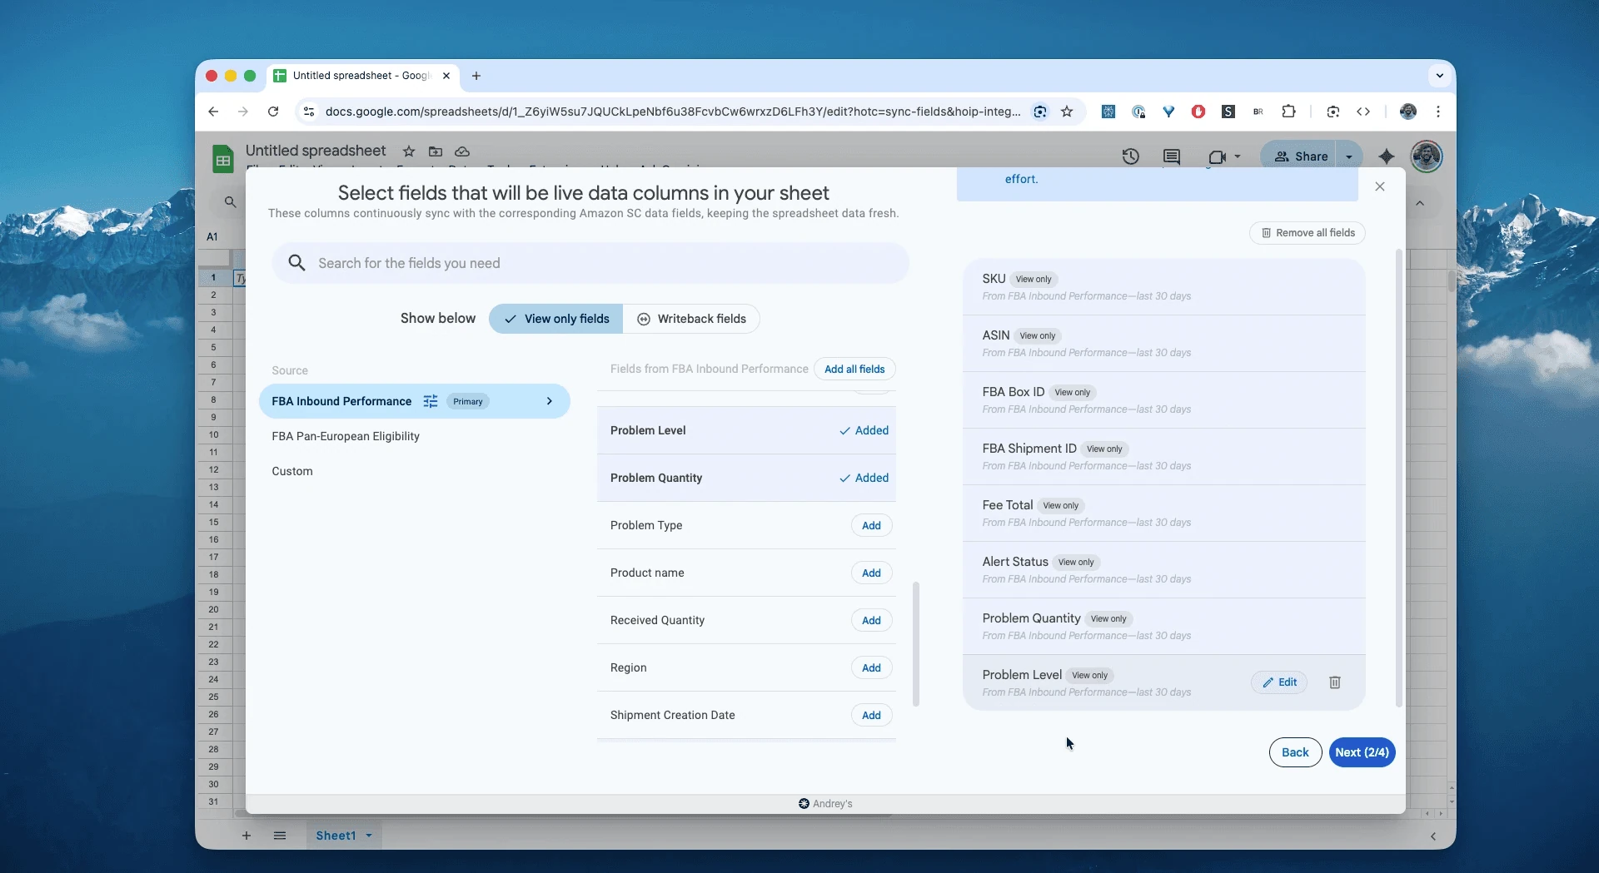1599x873 pixels.
Task: Click the Google Sheets home logo
Action: (x=222, y=158)
